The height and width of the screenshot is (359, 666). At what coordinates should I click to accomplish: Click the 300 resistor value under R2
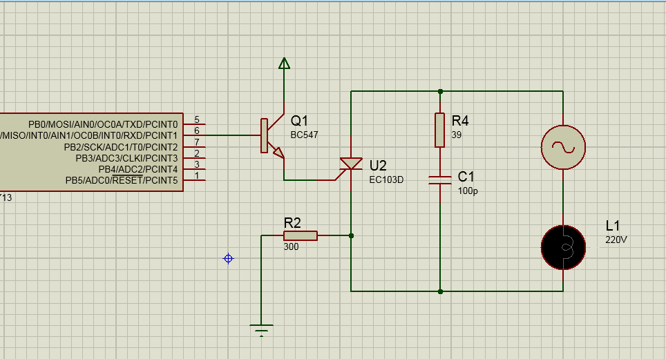pos(291,247)
